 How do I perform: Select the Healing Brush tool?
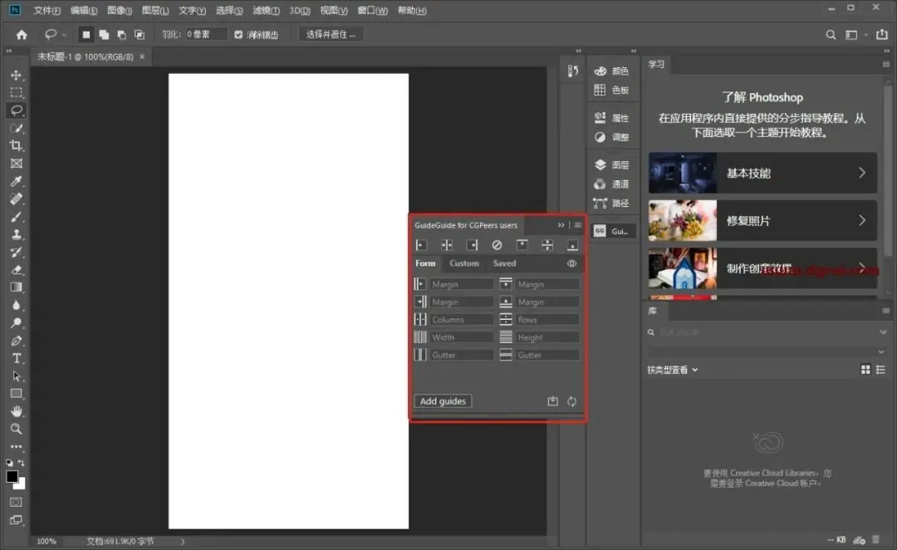(16, 199)
